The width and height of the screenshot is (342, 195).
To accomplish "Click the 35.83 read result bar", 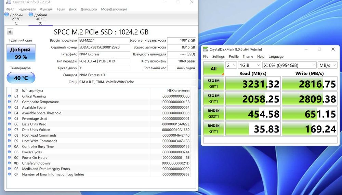I will coord(253,128).
